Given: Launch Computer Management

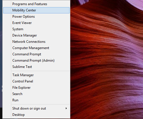Looking at the screenshot, I should [36, 48].
